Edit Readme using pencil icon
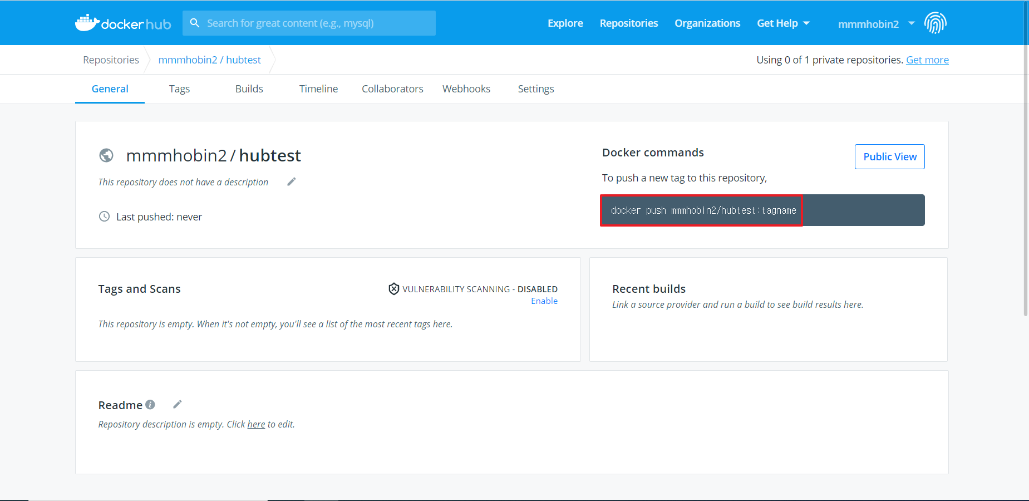 [178, 404]
